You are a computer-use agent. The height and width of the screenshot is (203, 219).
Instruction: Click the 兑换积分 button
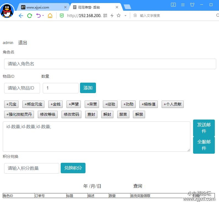tap(73, 168)
